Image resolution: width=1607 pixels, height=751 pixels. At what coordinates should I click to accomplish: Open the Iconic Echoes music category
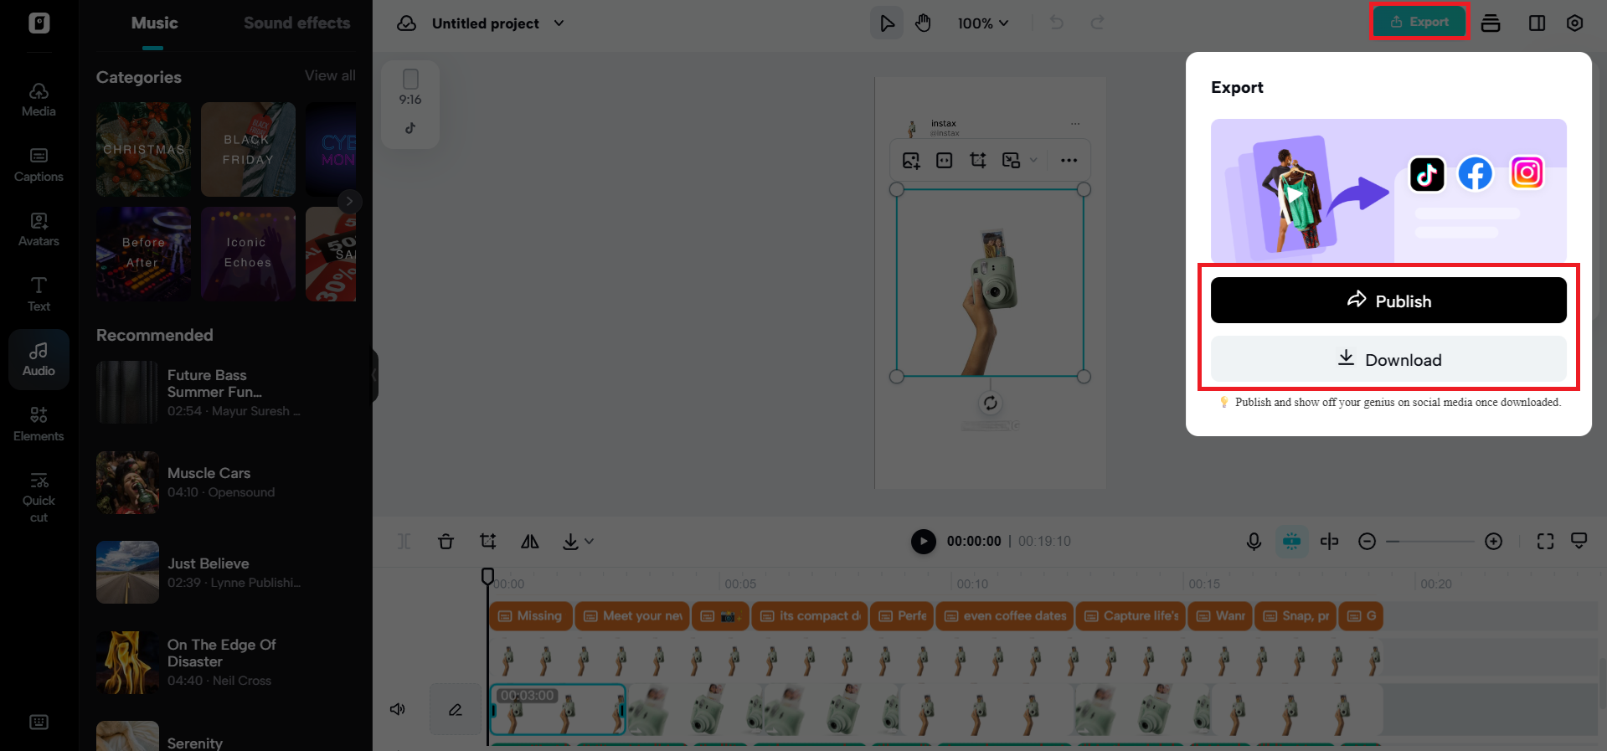(x=248, y=254)
